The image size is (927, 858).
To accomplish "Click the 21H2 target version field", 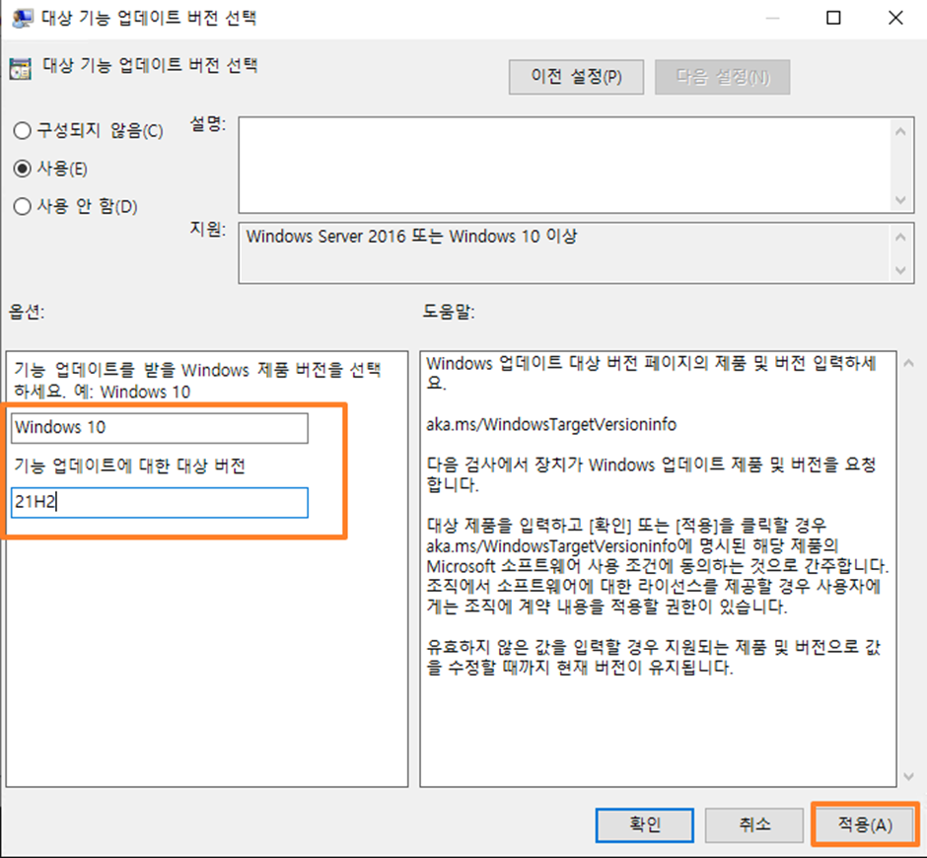I will [x=159, y=503].
